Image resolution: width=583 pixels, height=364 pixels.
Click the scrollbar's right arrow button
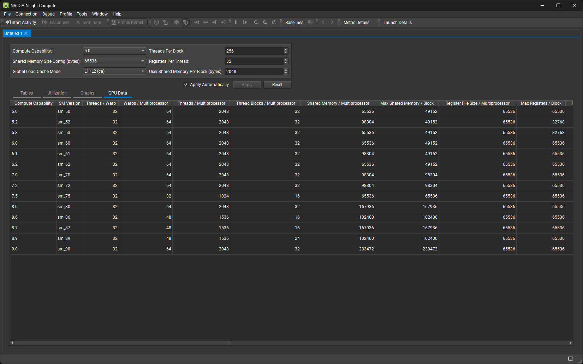pyautogui.click(x=570, y=343)
